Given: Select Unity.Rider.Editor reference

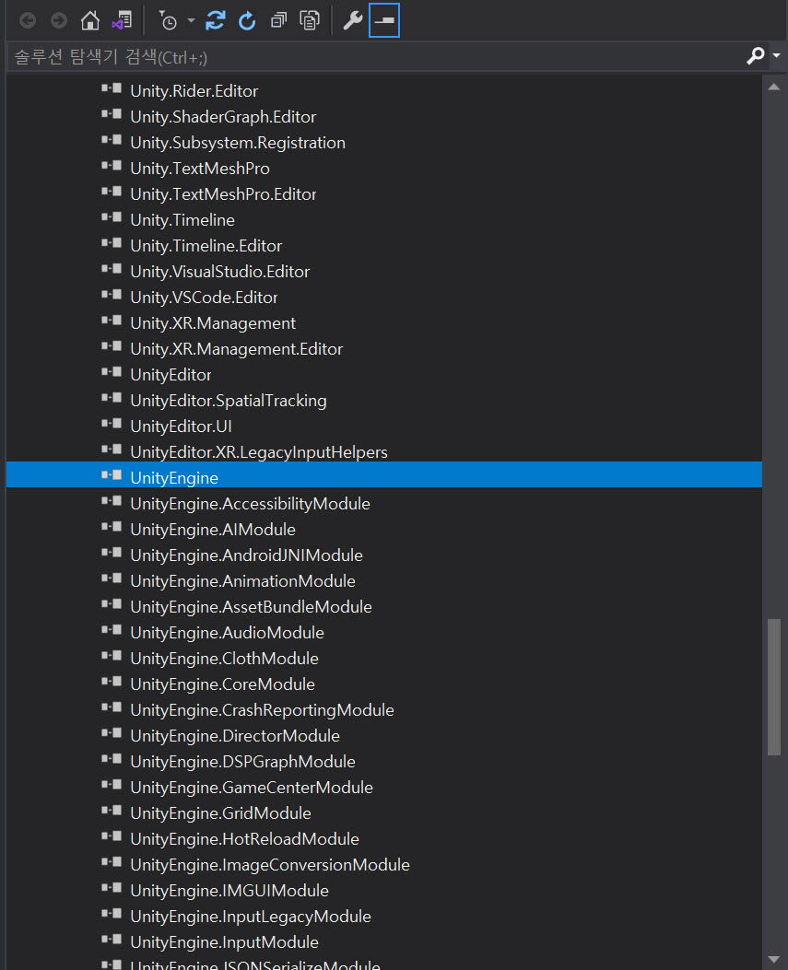Looking at the screenshot, I should 194,91.
